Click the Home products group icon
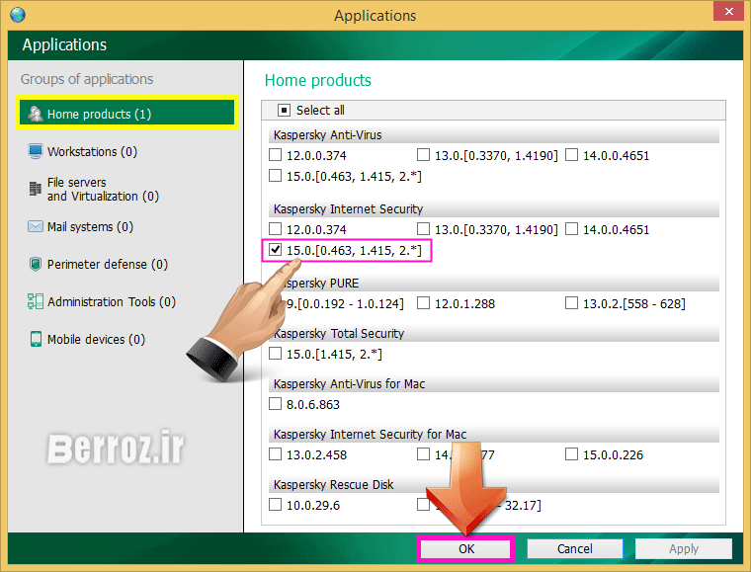This screenshot has width=751, height=572. [x=35, y=114]
